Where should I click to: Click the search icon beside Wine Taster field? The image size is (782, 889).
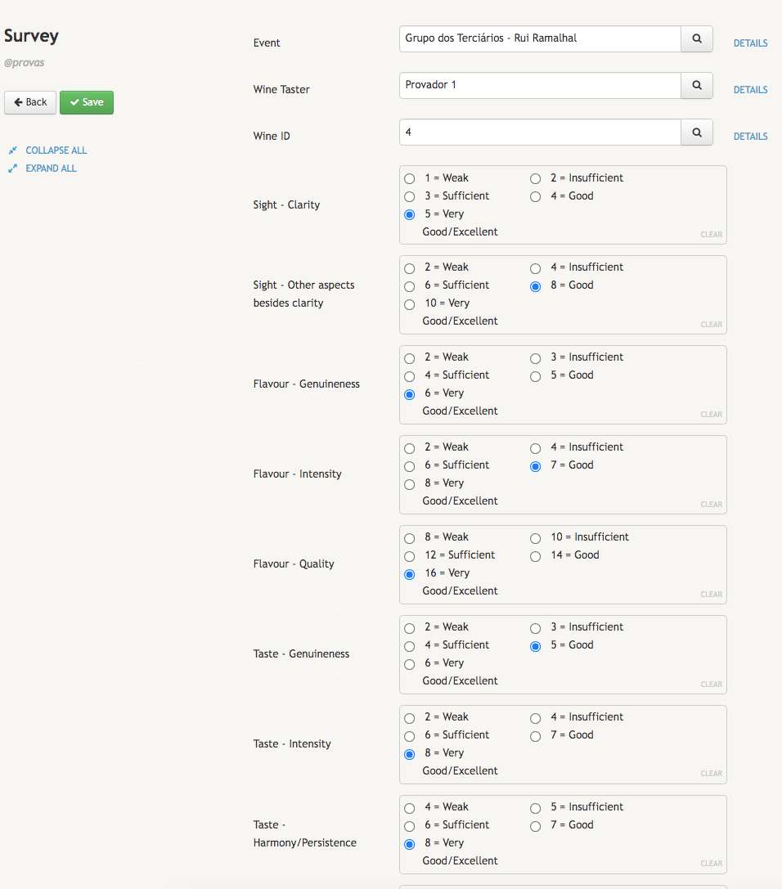click(697, 85)
